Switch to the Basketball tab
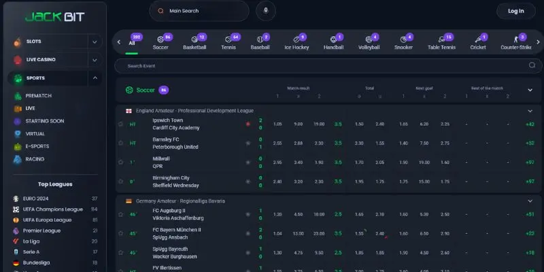544x272 pixels. point(194,43)
